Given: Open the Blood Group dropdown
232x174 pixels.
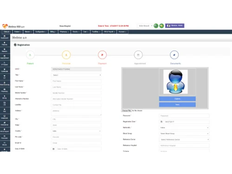Looking at the screenshot, I should point(184,134).
